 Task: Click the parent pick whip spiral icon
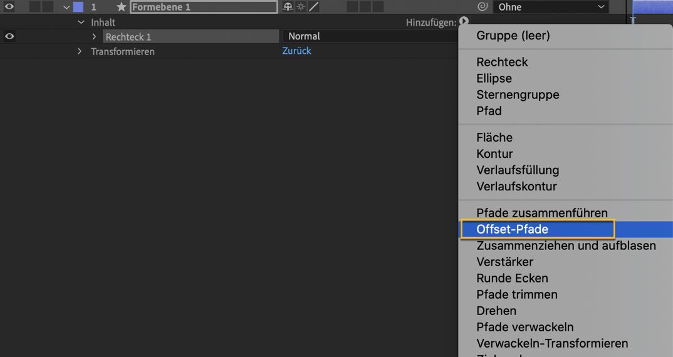tap(483, 6)
